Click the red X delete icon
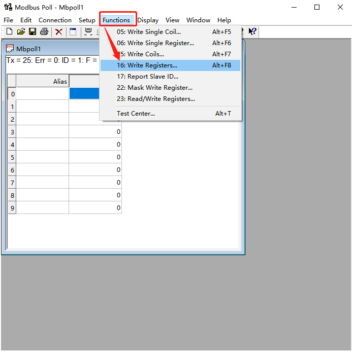The width and height of the screenshot is (352, 353). [x=59, y=31]
